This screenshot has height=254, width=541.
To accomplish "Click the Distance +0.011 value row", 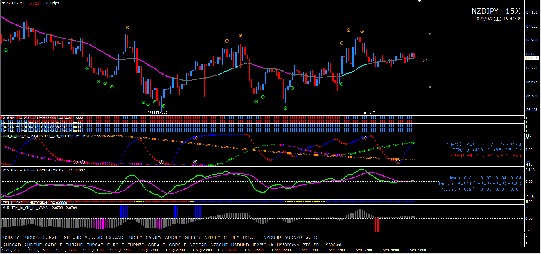I will click(480, 184).
